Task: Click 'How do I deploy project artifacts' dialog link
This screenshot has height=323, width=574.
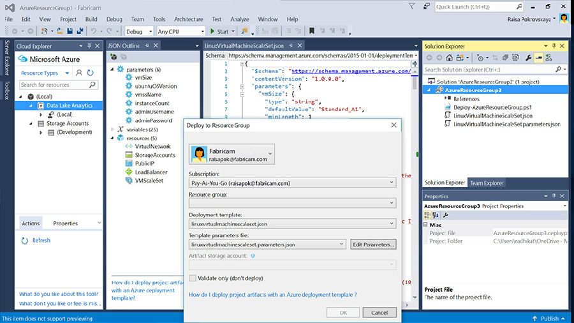Action: (273, 294)
